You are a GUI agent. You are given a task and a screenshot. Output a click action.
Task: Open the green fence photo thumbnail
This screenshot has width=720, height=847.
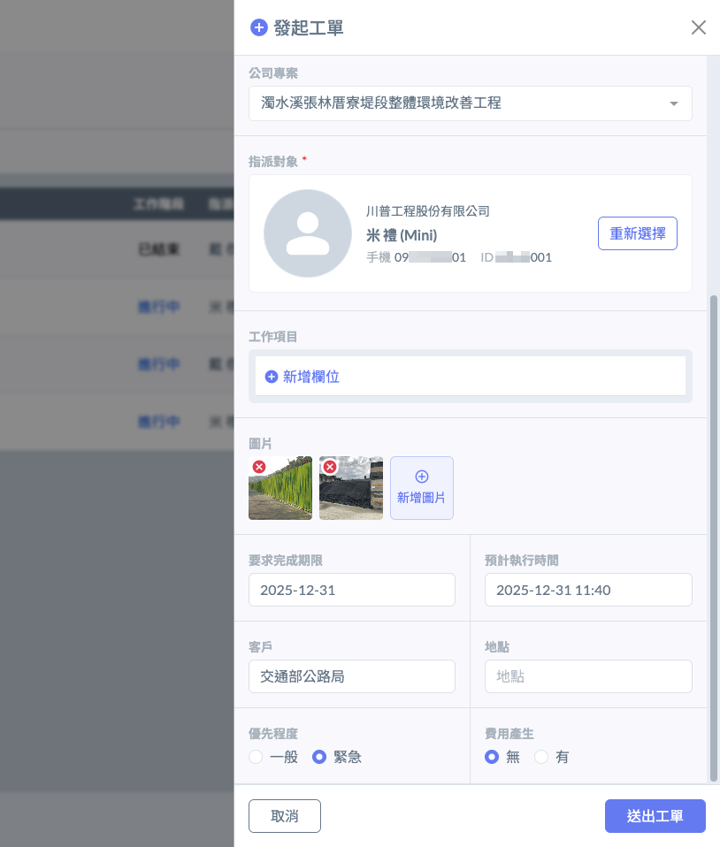pyautogui.click(x=283, y=493)
